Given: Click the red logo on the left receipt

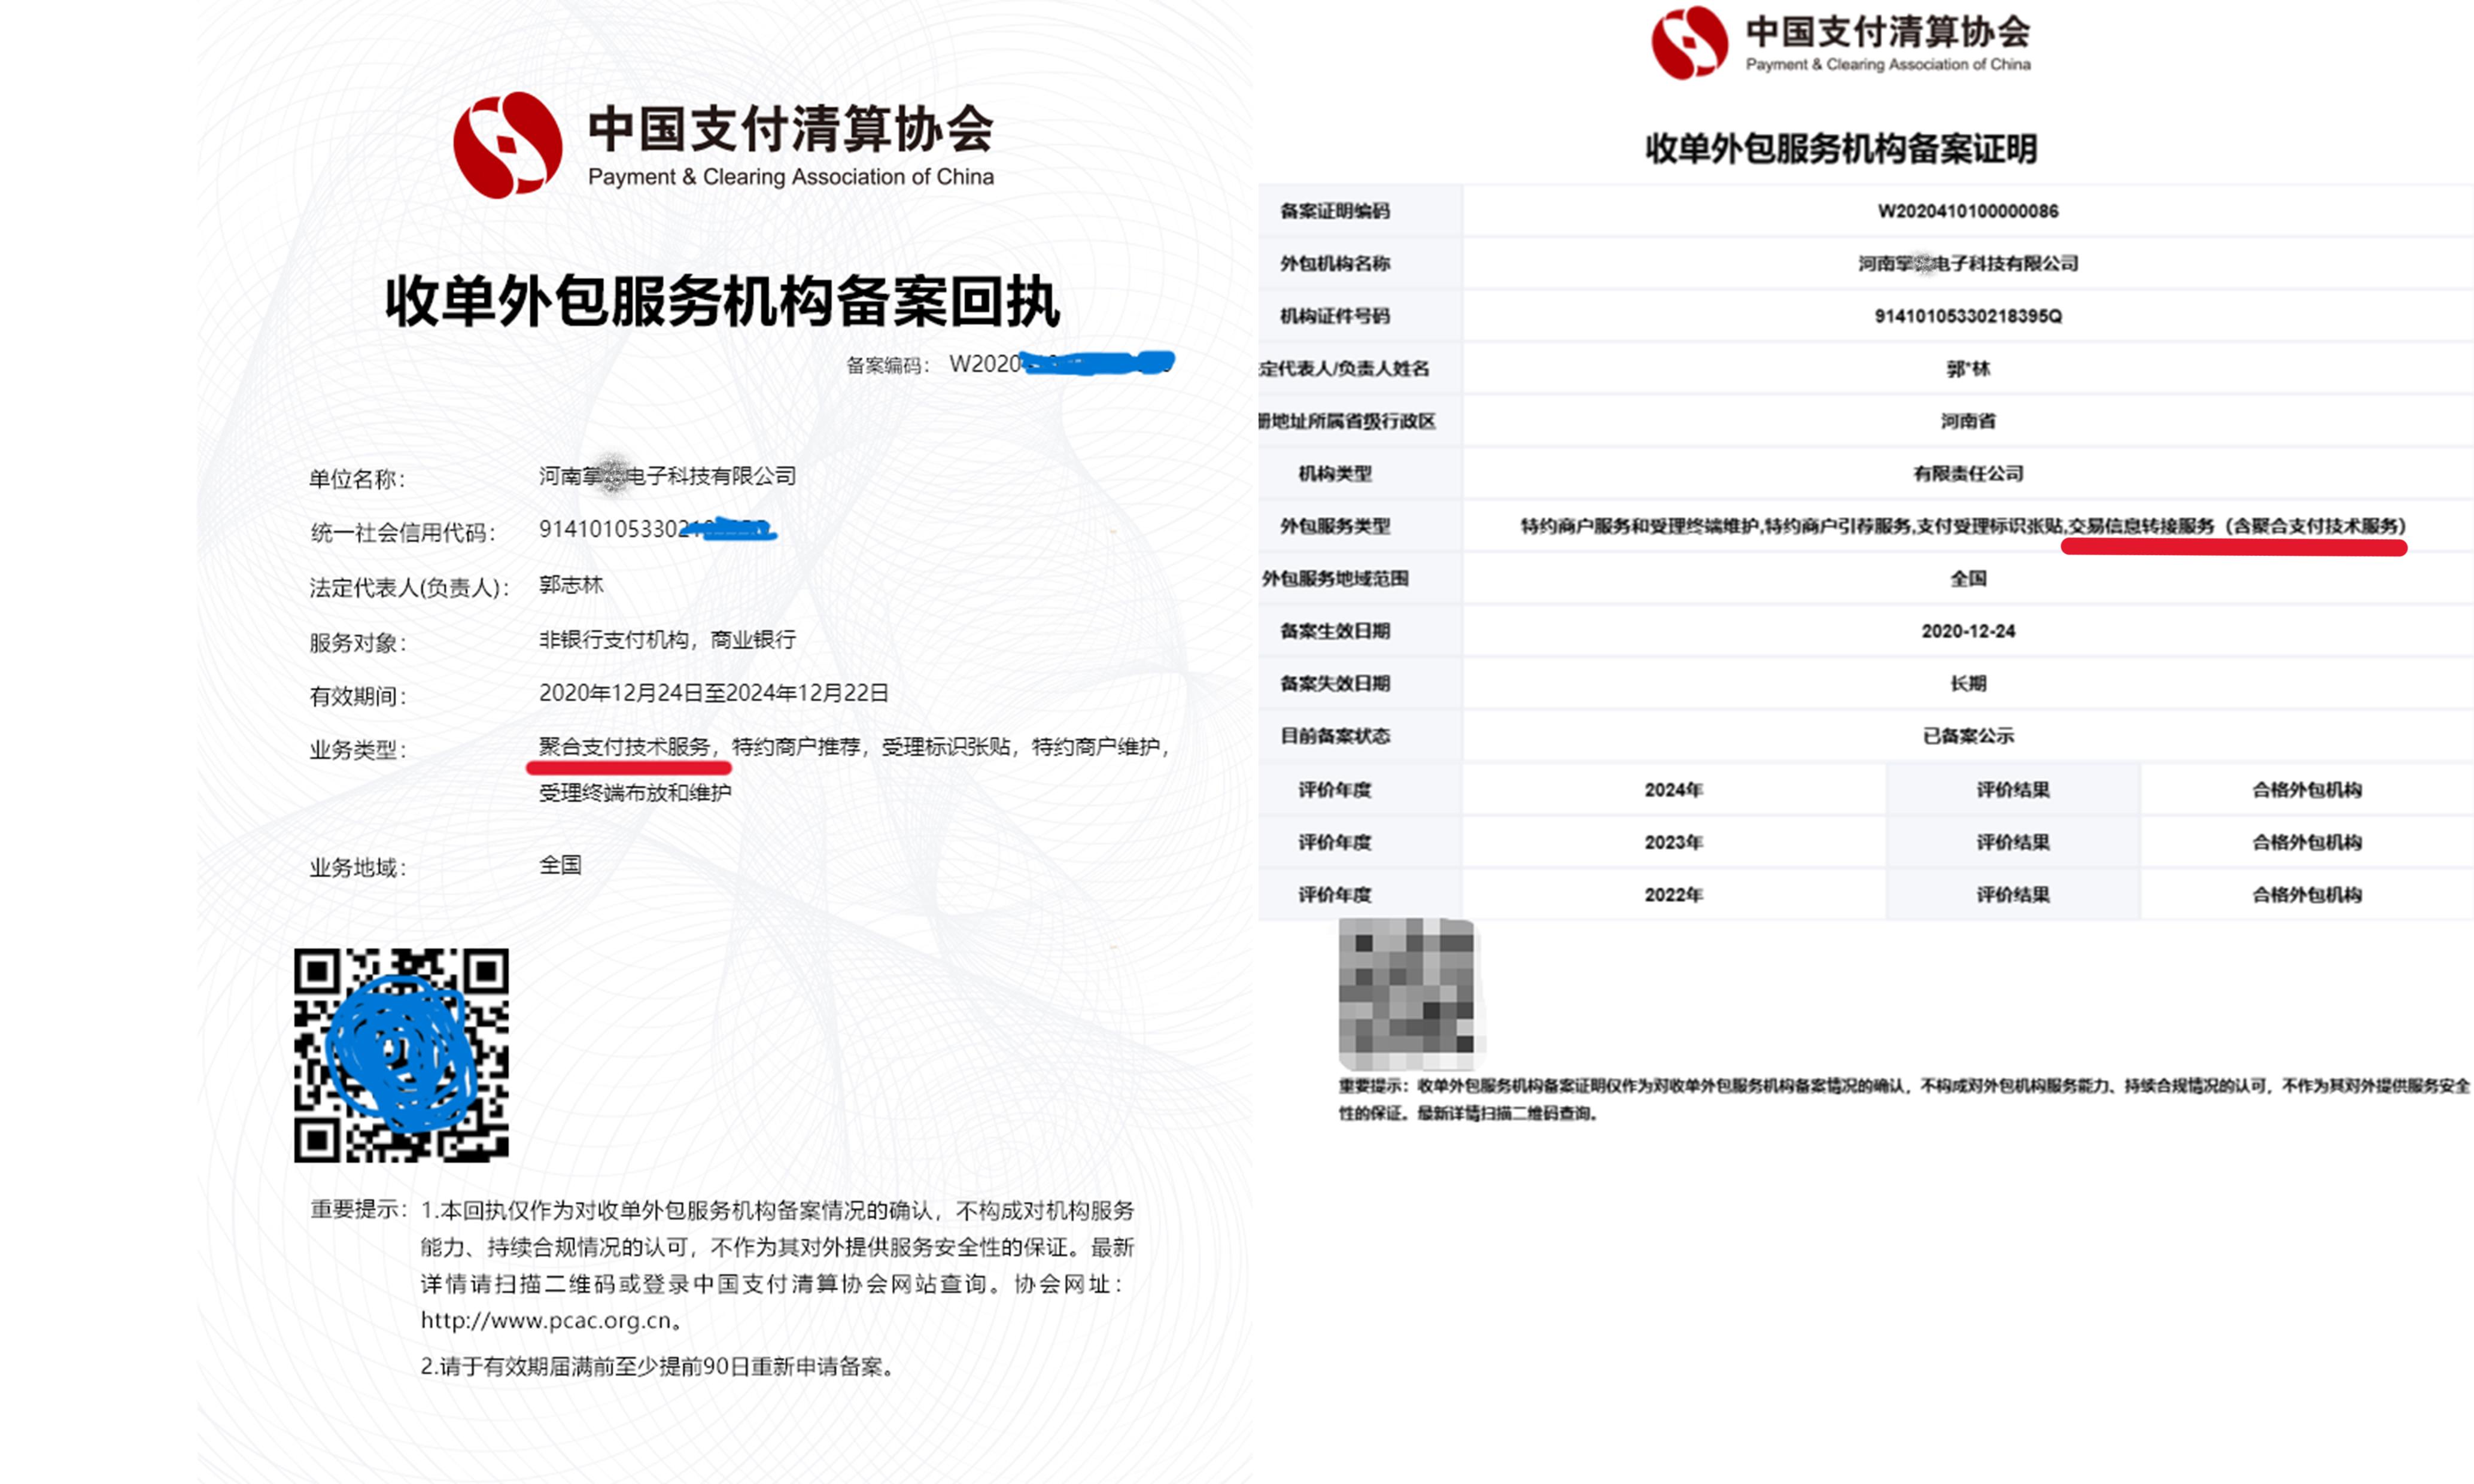Looking at the screenshot, I should 507,145.
